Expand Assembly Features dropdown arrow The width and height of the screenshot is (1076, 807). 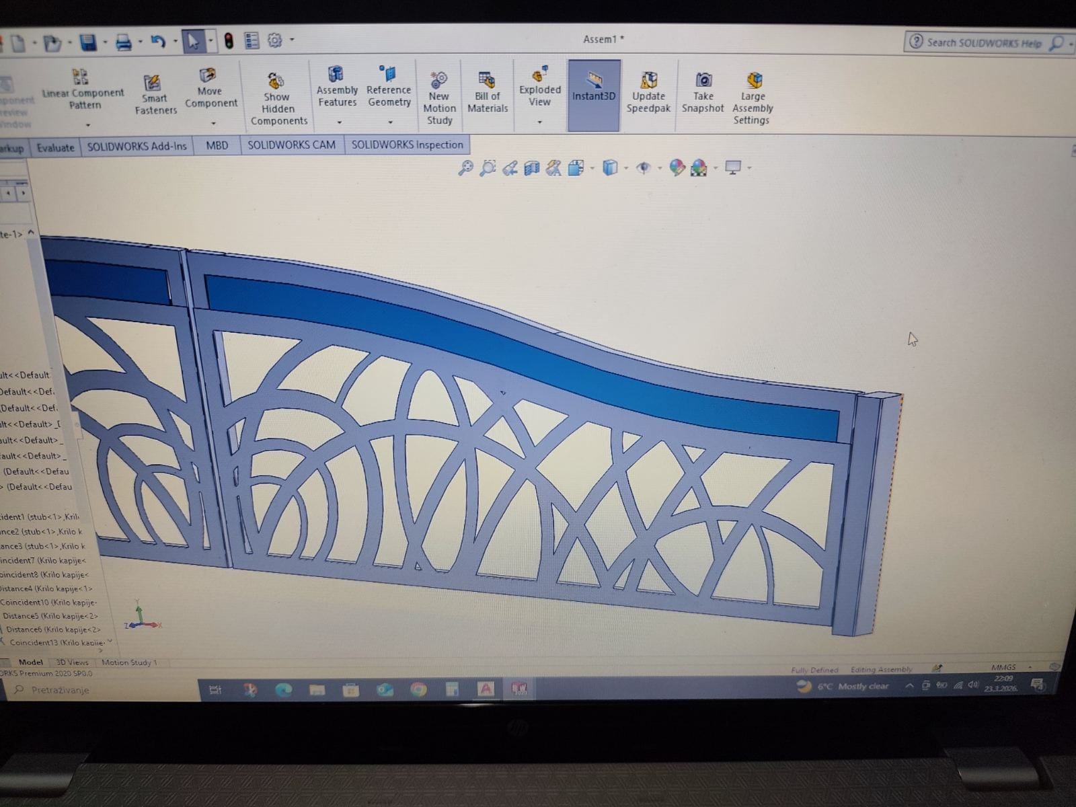tap(339, 122)
